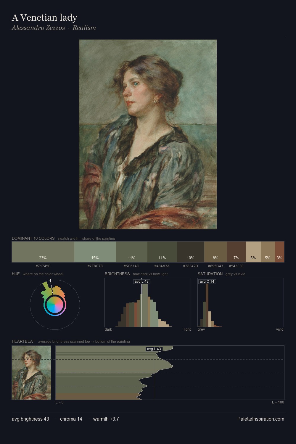The image size is (296, 444).
Task: Click hex code label #71745F
Action: pos(43,266)
